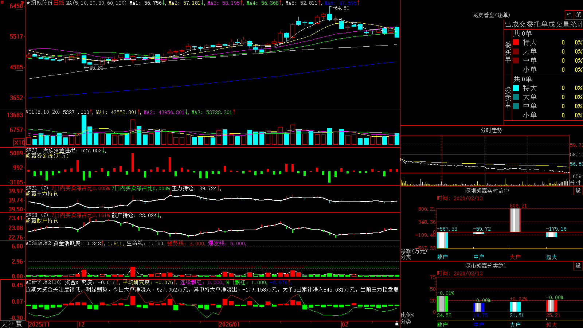This screenshot has width=583, height=328.
Task: Switch 龙虎看盘 to 柱 bar view
Action: [569, 15]
